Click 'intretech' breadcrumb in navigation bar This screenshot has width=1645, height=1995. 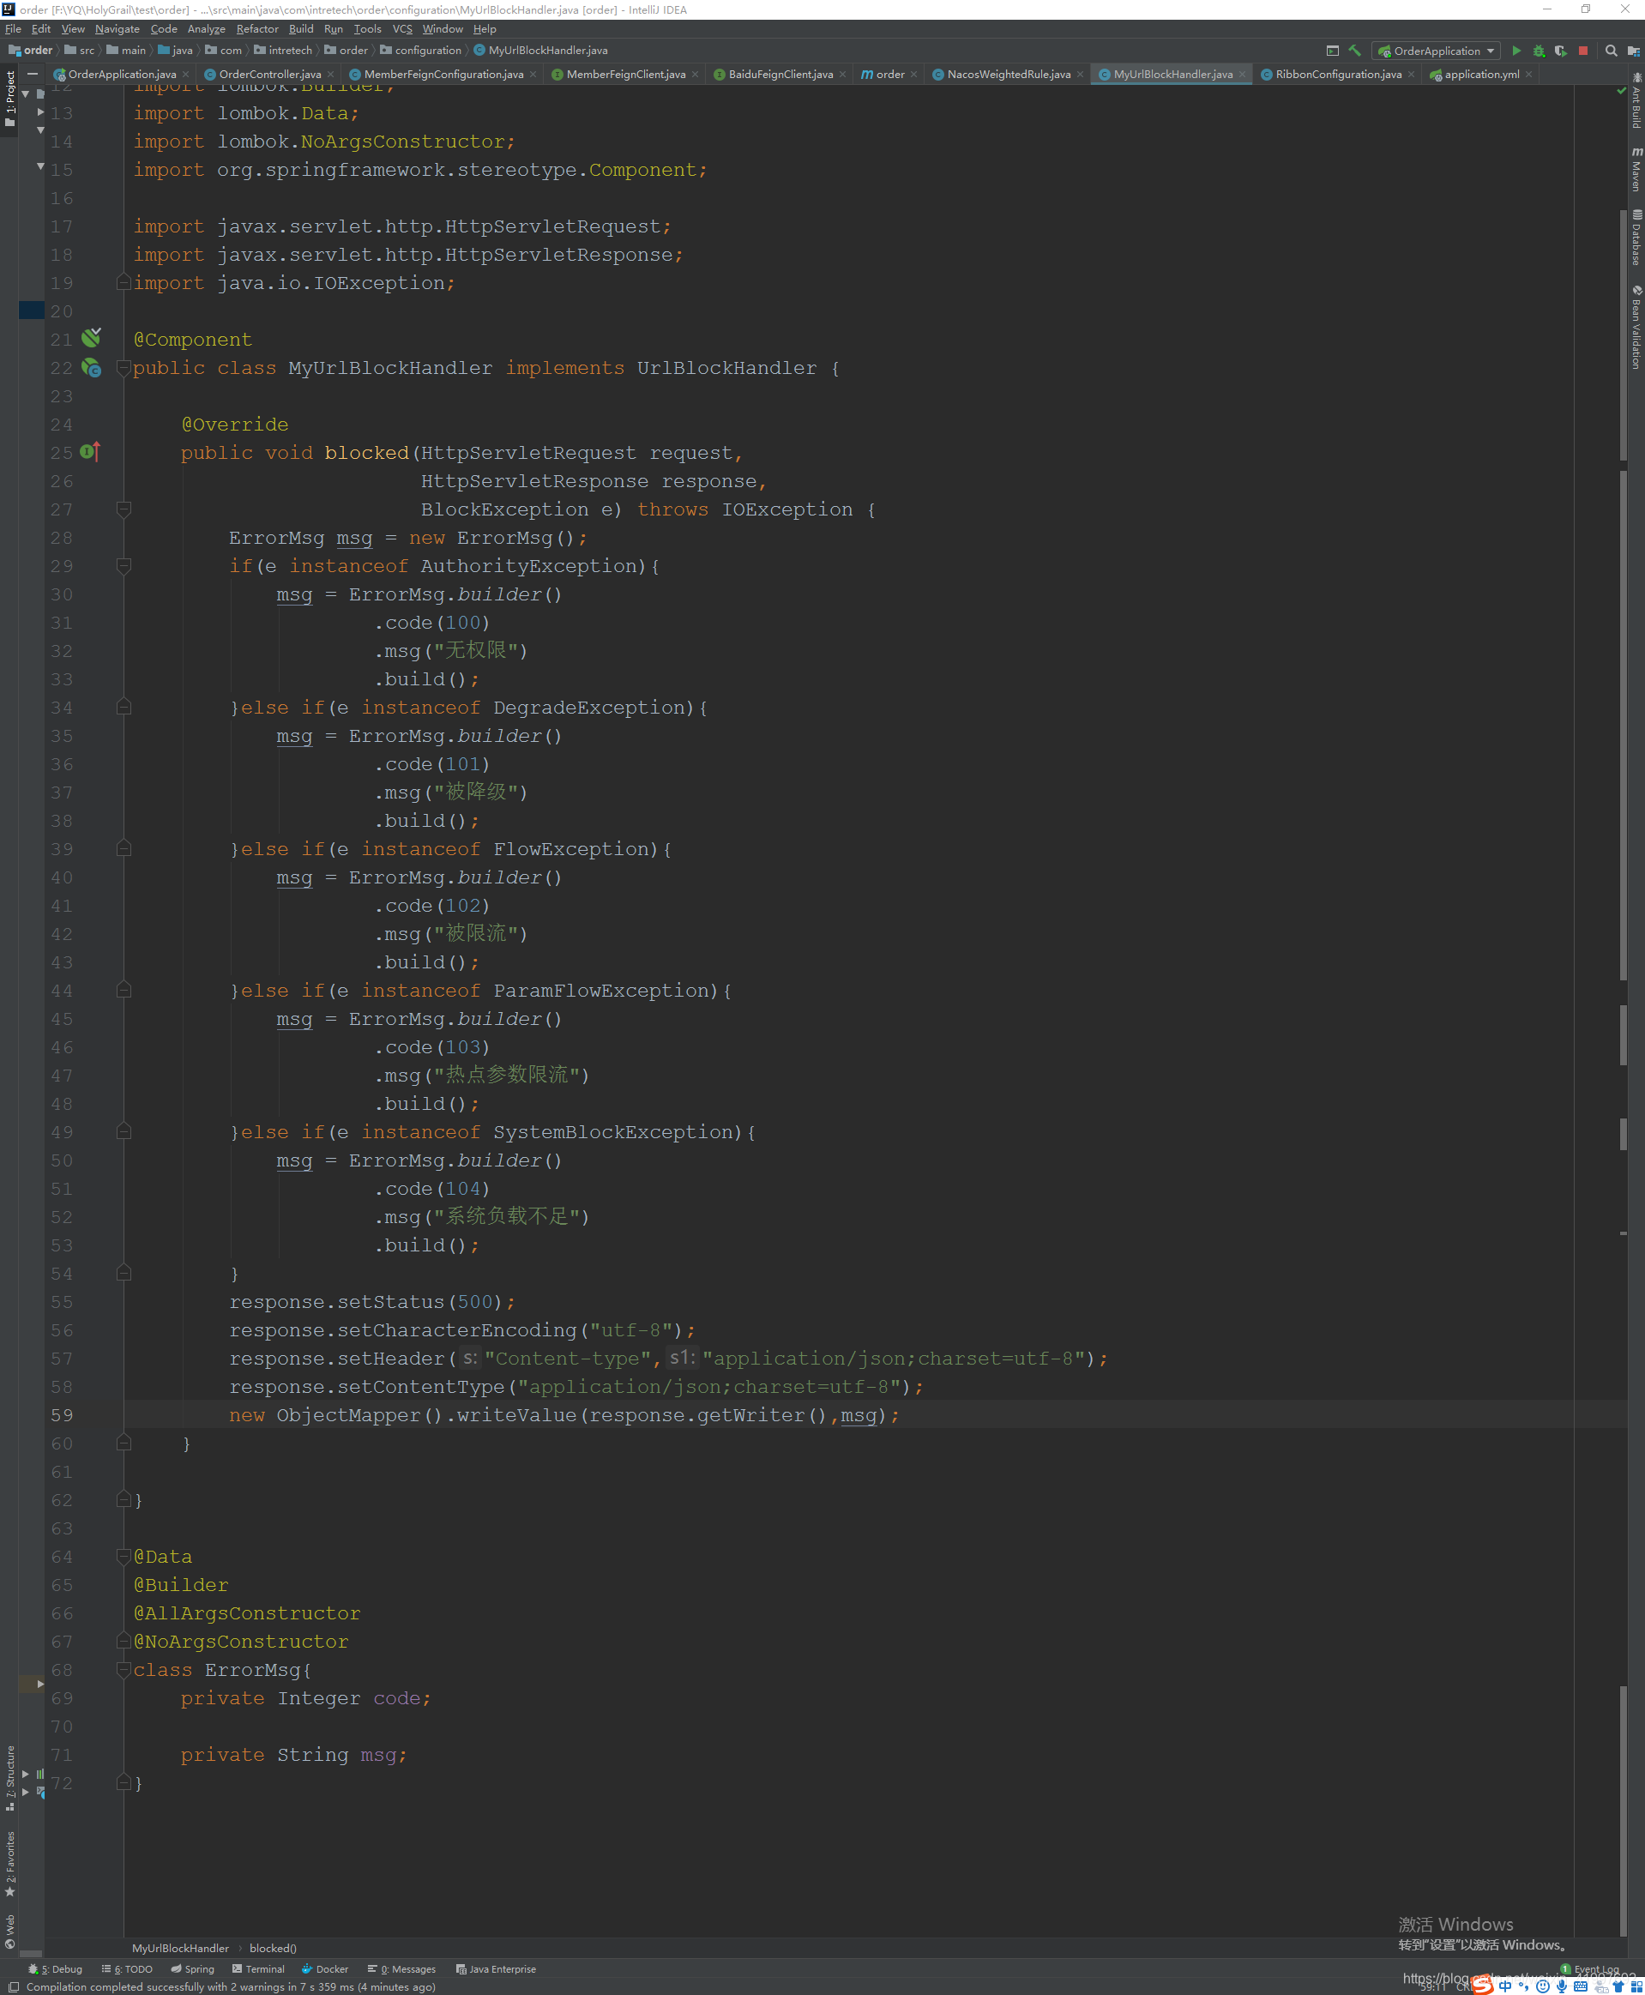coord(282,51)
